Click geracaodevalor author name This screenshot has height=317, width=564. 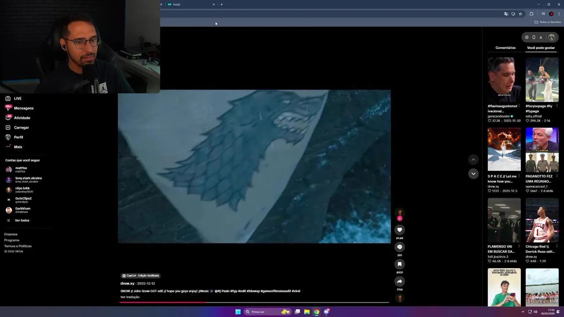pyautogui.click(x=499, y=116)
